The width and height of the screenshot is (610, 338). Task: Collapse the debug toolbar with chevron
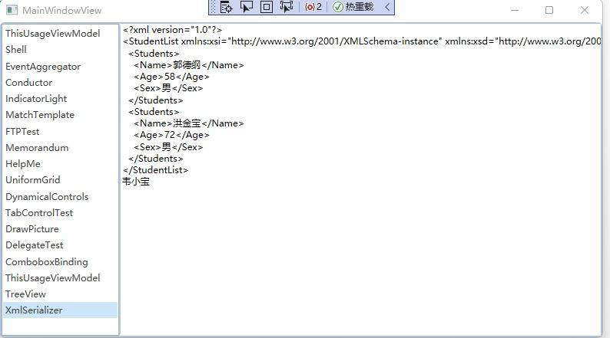[387, 7]
